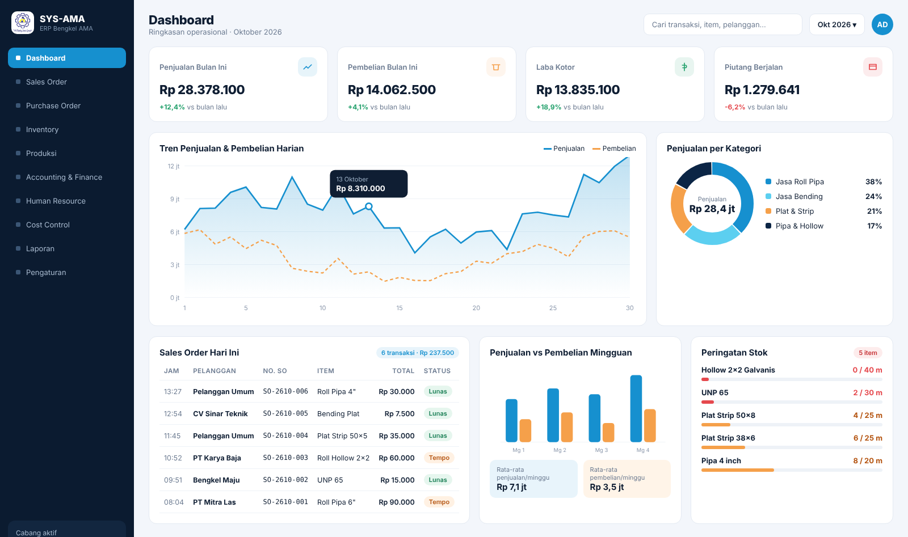Open the AD user avatar

[x=882, y=24]
